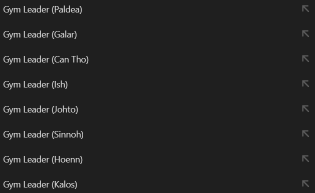Click the Kalos text in the last suggestion
The image size is (315, 193).
click(x=65, y=184)
